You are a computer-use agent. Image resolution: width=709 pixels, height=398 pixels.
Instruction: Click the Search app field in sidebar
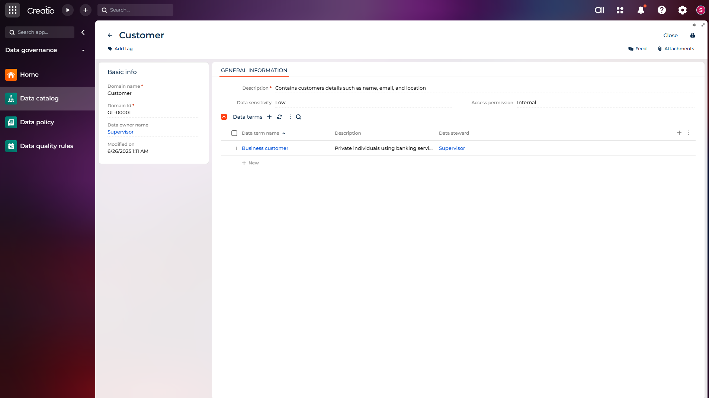(40, 32)
